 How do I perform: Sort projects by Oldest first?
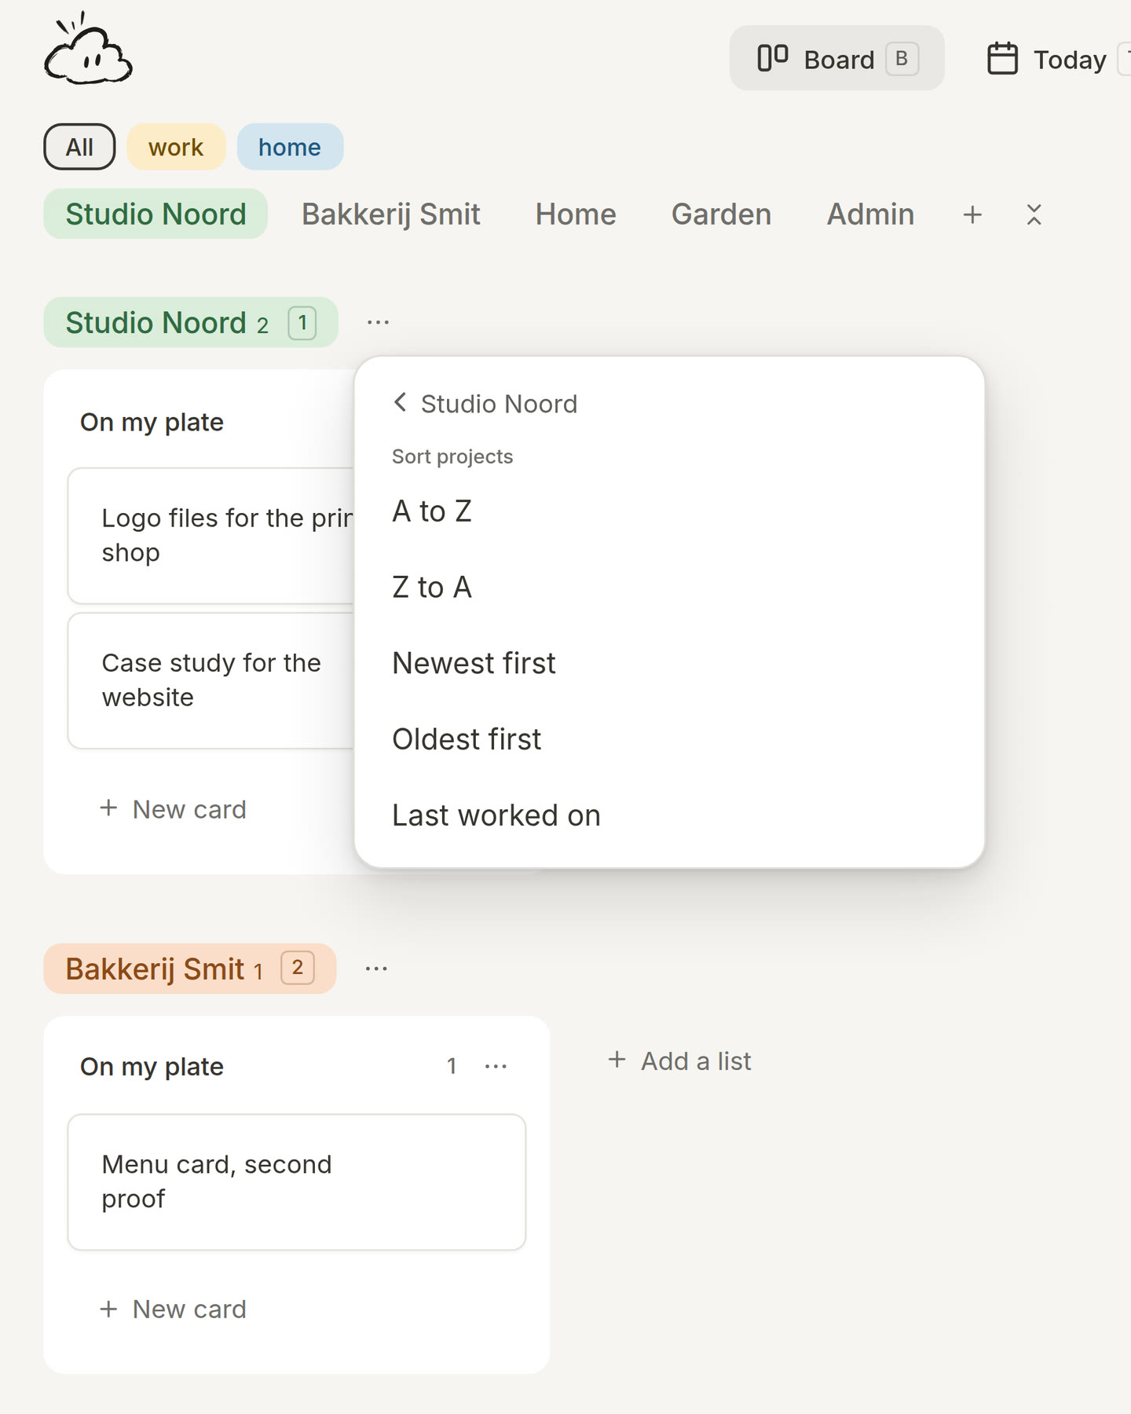669,739
